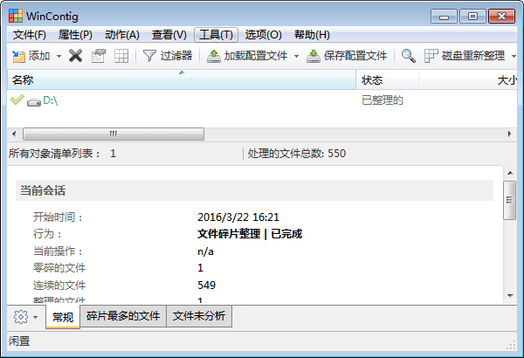
Task: Open the 文件(F) menu
Action: [30, 35]
